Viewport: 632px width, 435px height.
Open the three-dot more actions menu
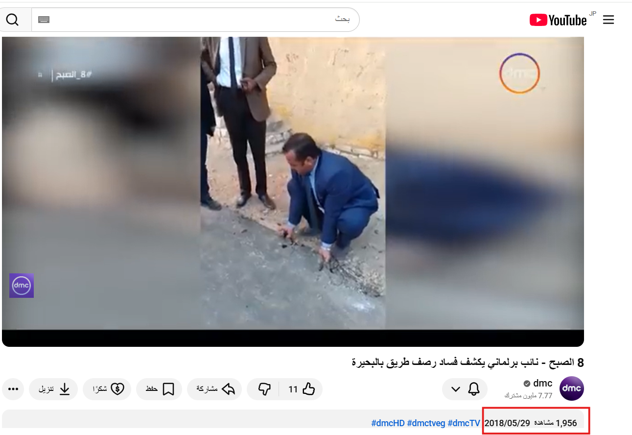13,389
